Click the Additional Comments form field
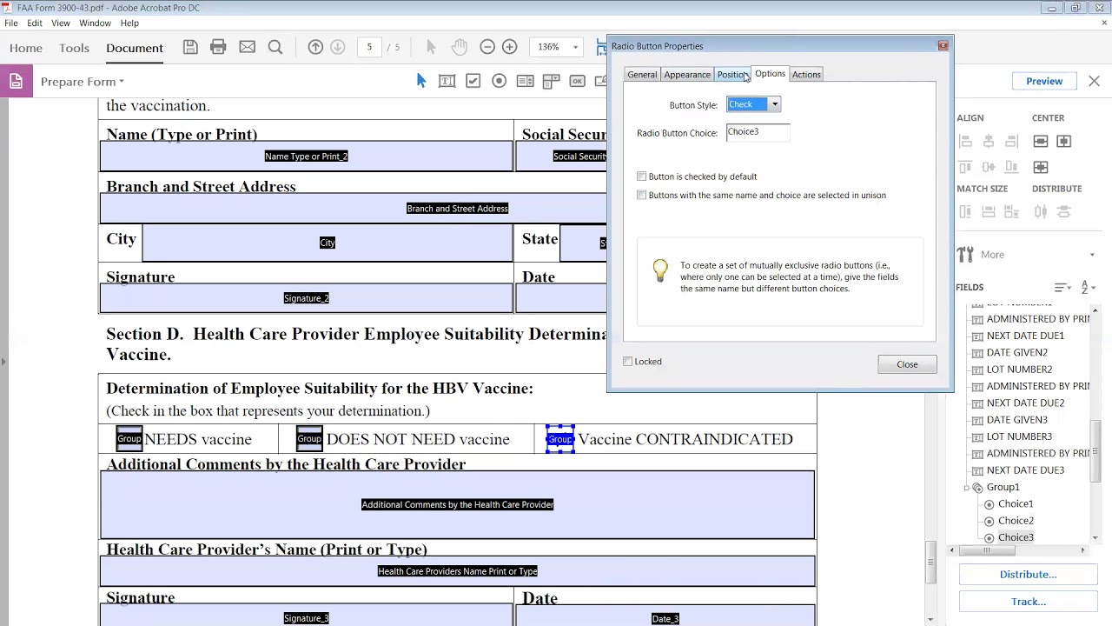Viewport: 1112px width, 626px height. (457, 505)
